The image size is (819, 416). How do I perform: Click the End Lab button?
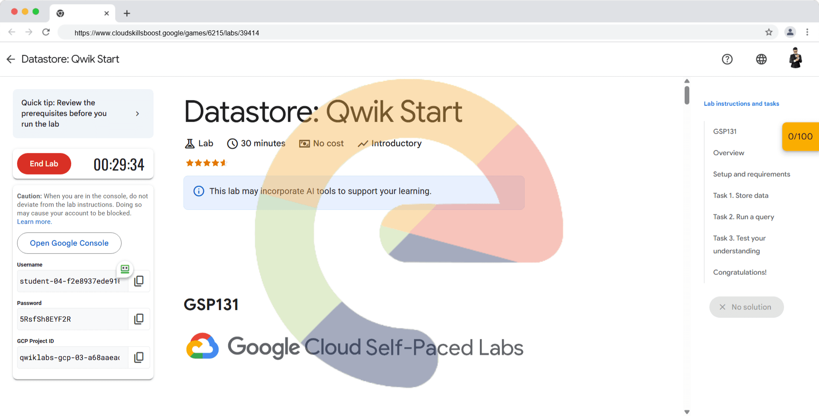(x=44, y=164)
